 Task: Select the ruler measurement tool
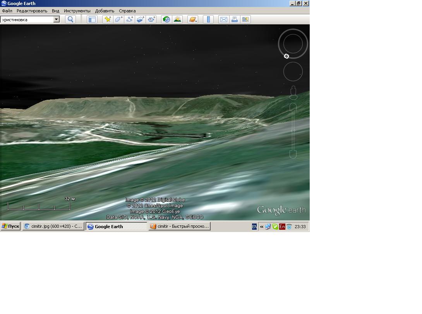[208, 19]
